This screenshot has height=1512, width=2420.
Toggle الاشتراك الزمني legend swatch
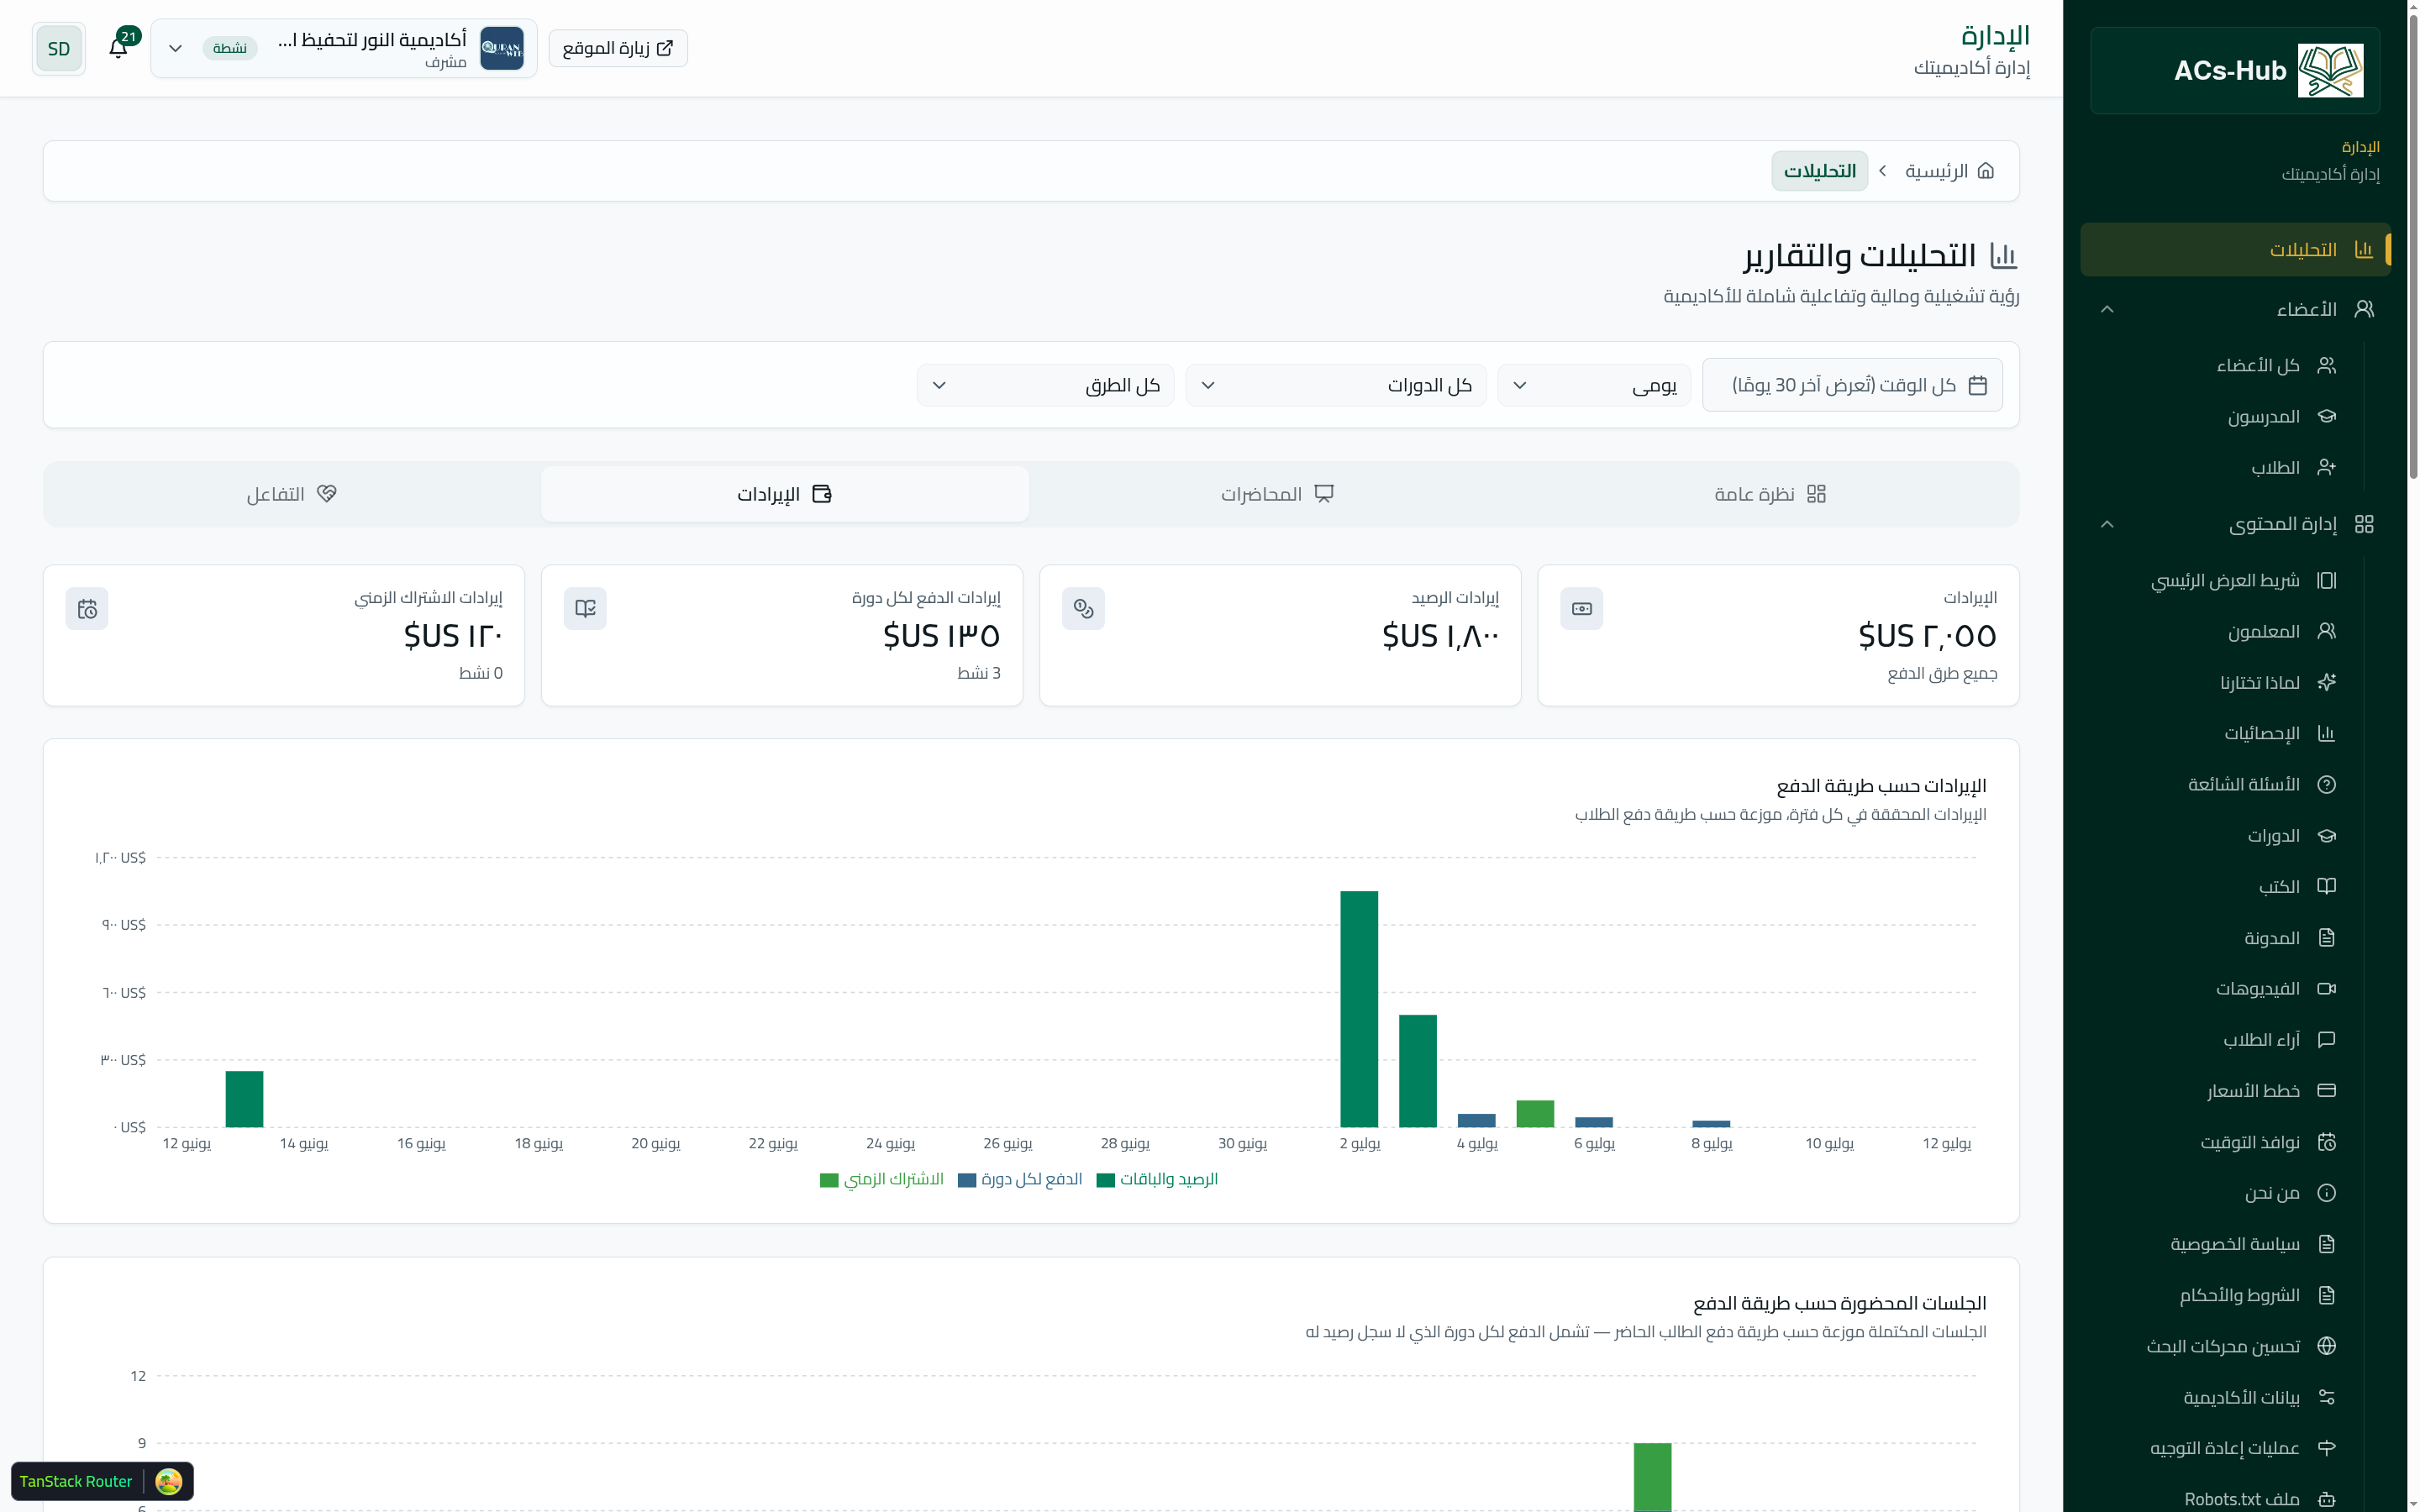[829, 1180]
